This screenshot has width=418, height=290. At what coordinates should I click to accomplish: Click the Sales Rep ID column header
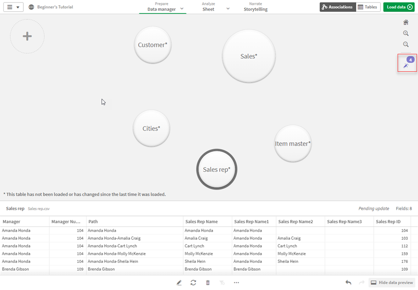[392, 221]
